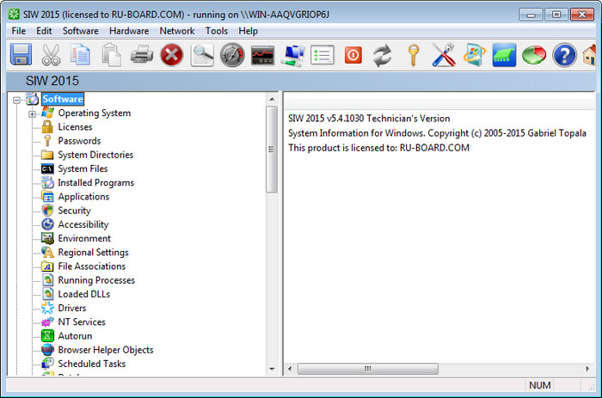Click the golden key toolbar icon
602x398 pixels.
(414, 56)
